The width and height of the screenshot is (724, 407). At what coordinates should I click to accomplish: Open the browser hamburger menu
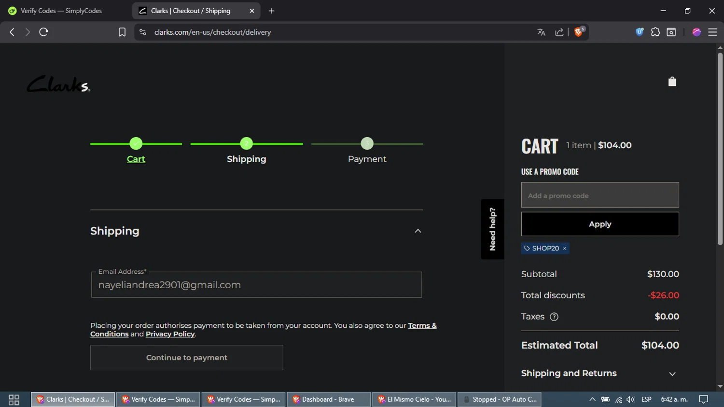712,32
